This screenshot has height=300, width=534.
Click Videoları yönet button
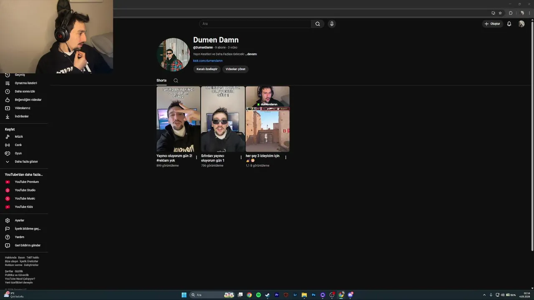tap(235, 69)
